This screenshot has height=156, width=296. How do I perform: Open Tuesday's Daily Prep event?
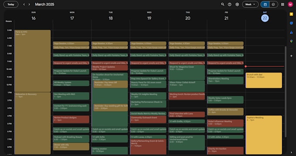110,47
